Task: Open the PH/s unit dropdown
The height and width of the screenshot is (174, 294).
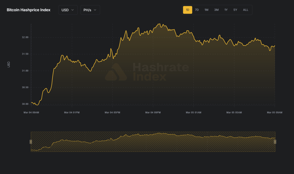Action: [90, 10]
